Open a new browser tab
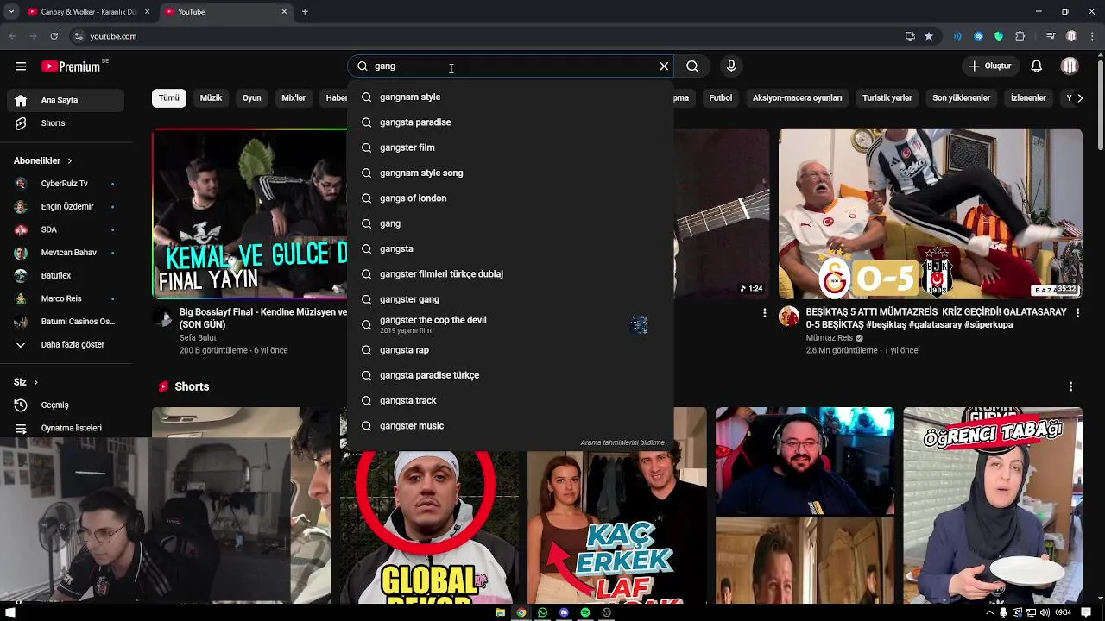Image resolution: width=1105 pixels, height=621 pixels. point(305,12)
